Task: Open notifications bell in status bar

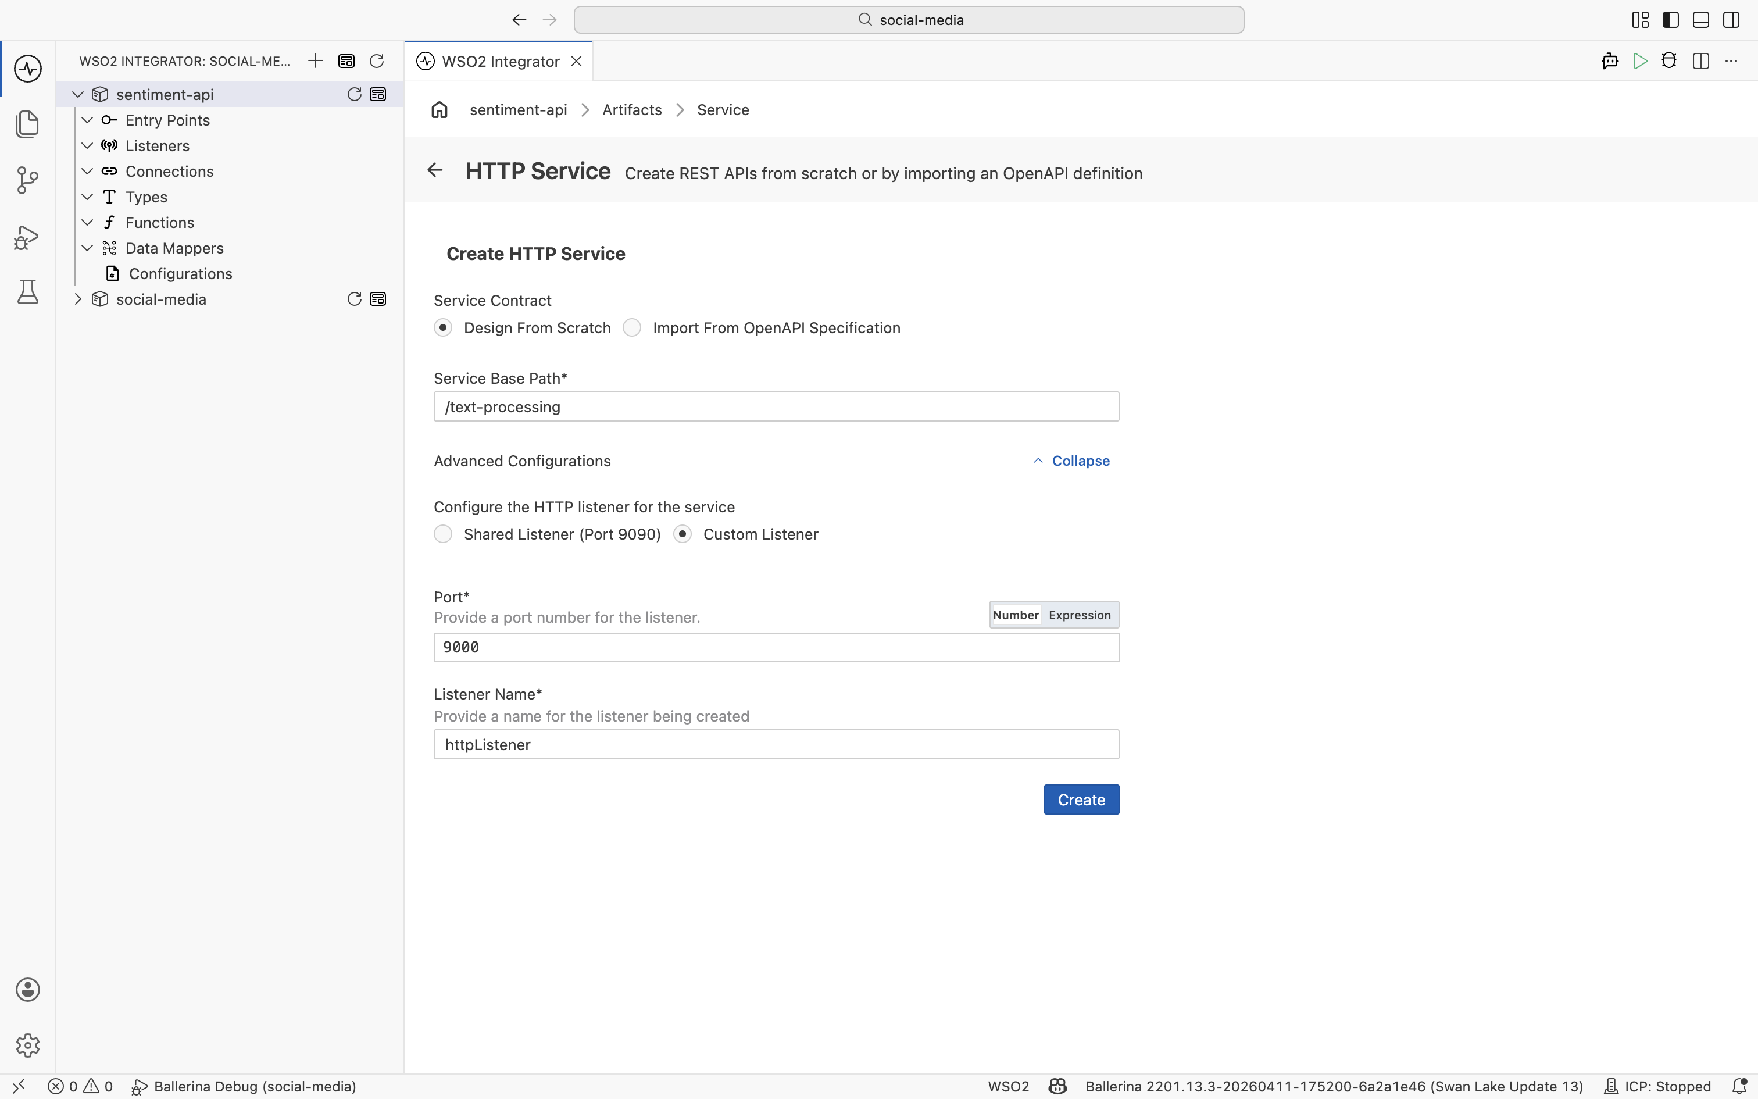Action: [1740, 1086]
